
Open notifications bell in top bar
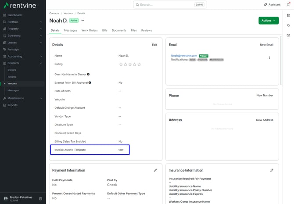coord(288,4)
